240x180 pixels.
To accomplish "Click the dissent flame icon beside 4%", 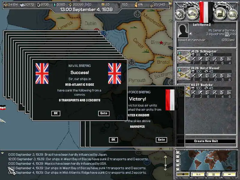I will coord(136,5).
